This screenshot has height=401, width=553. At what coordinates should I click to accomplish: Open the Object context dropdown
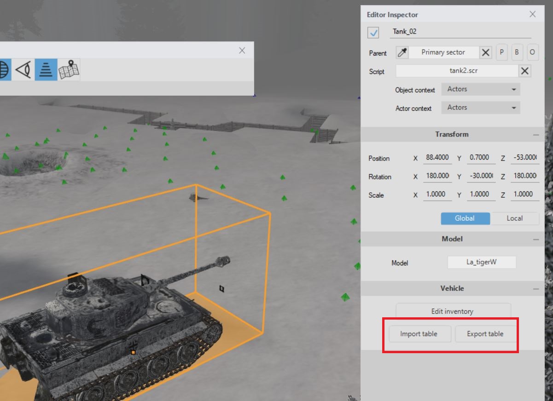tap(481, 89)
